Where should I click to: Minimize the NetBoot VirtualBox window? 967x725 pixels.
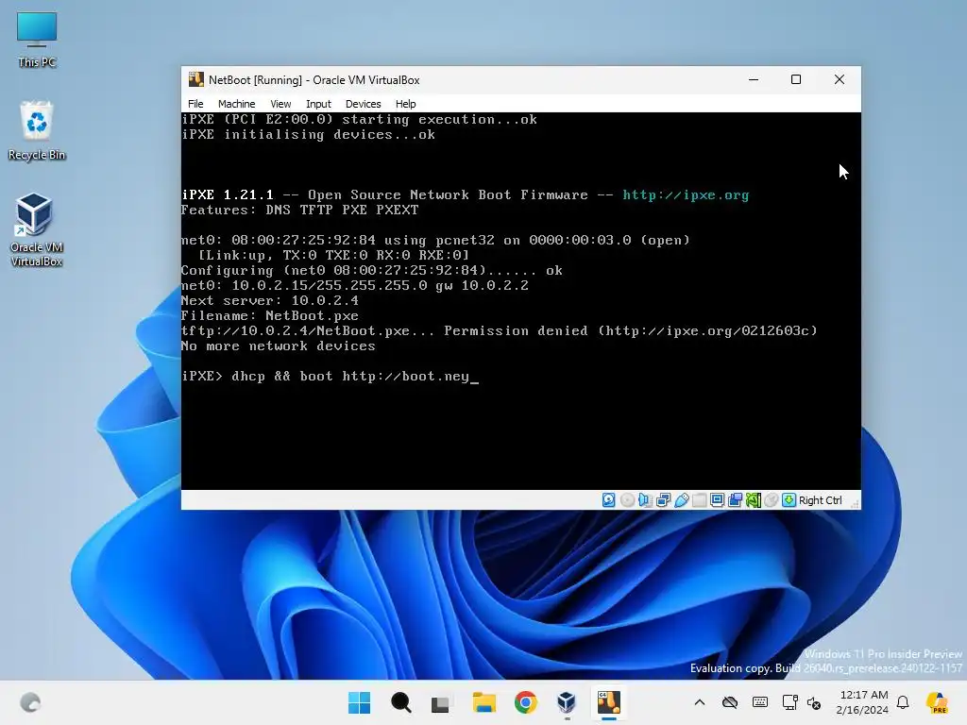tap(754, 79)
